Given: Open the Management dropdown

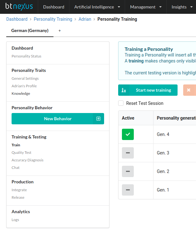Looking at the screenshot, I should click(x=146, y=7).
